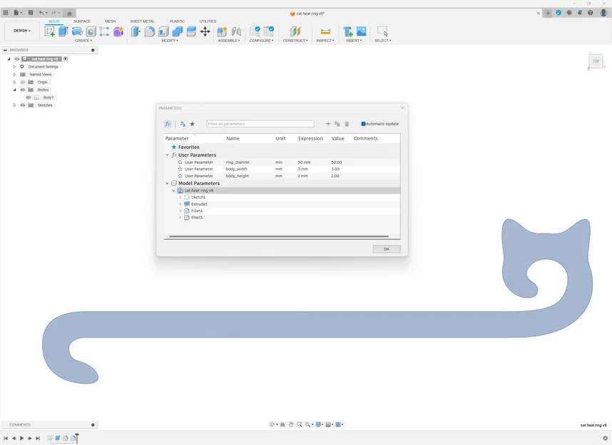Click the Parameters dialog star favorites icon
Image resolution: width=612 pixels, height=445 pixels.
click(x=192, y=124)
